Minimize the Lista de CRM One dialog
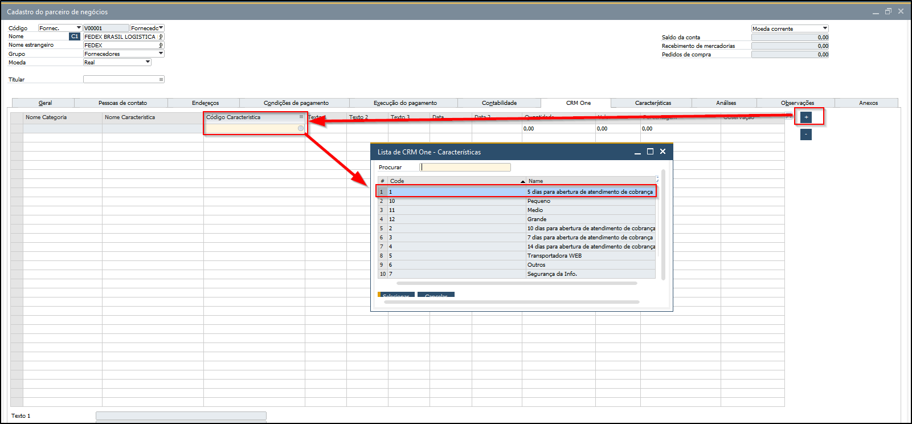 click(x=638, y=152)
